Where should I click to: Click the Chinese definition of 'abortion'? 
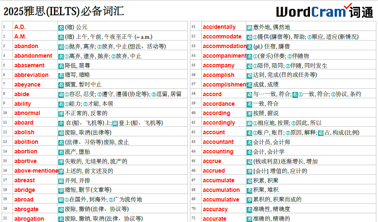tap(77, 152)
